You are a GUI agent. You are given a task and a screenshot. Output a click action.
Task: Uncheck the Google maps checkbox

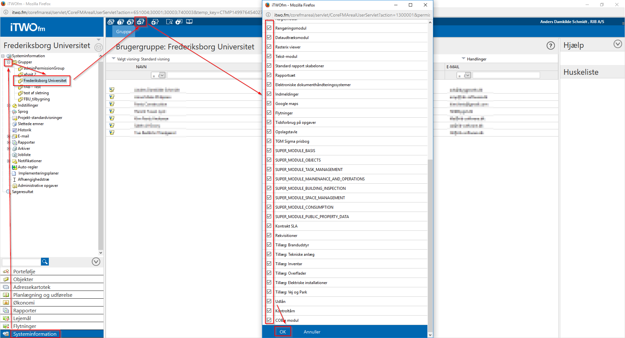point(269,103)
